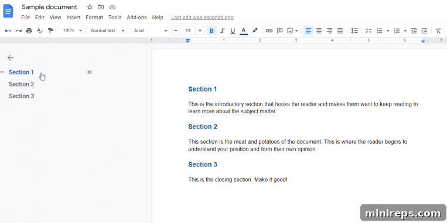The image size is (447, 223).
Task: Toggle bold formatting
Action: point(211,31)
